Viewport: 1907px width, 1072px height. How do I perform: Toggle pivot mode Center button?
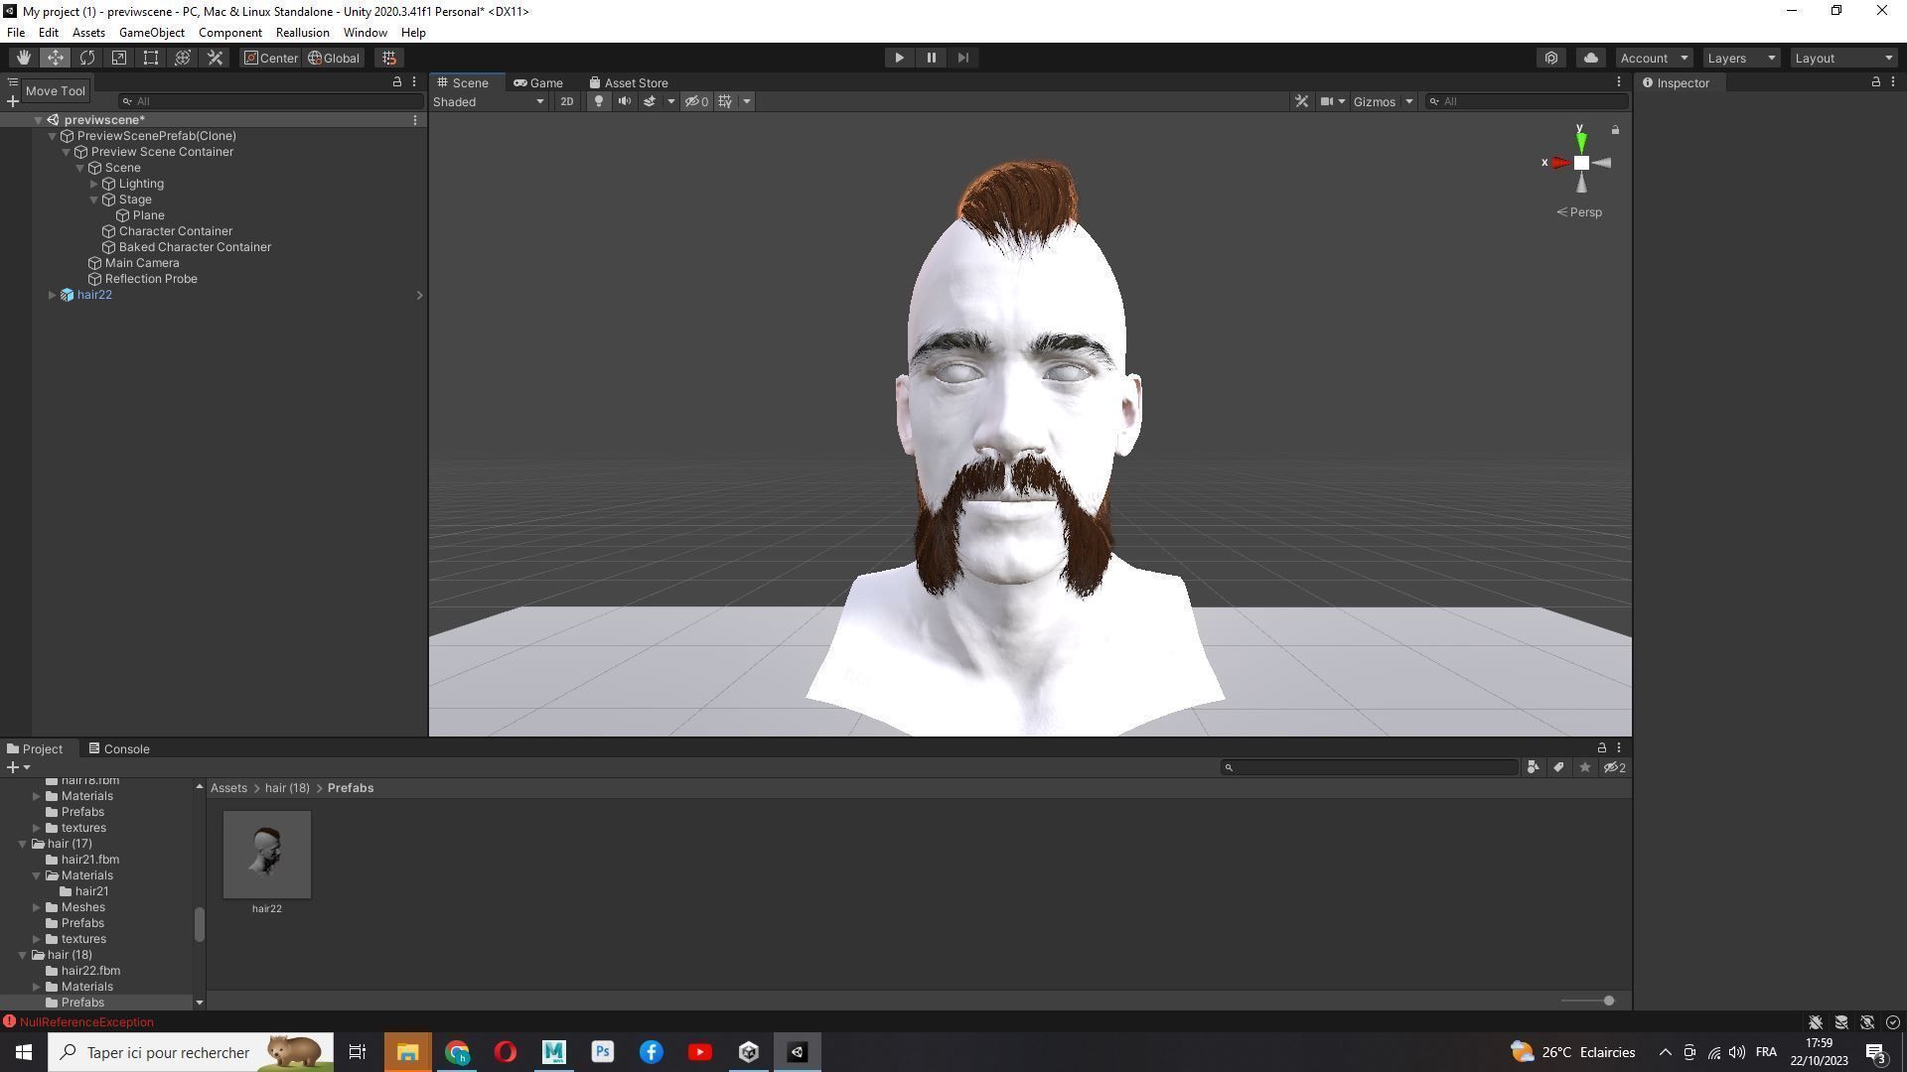coord(271,58)
